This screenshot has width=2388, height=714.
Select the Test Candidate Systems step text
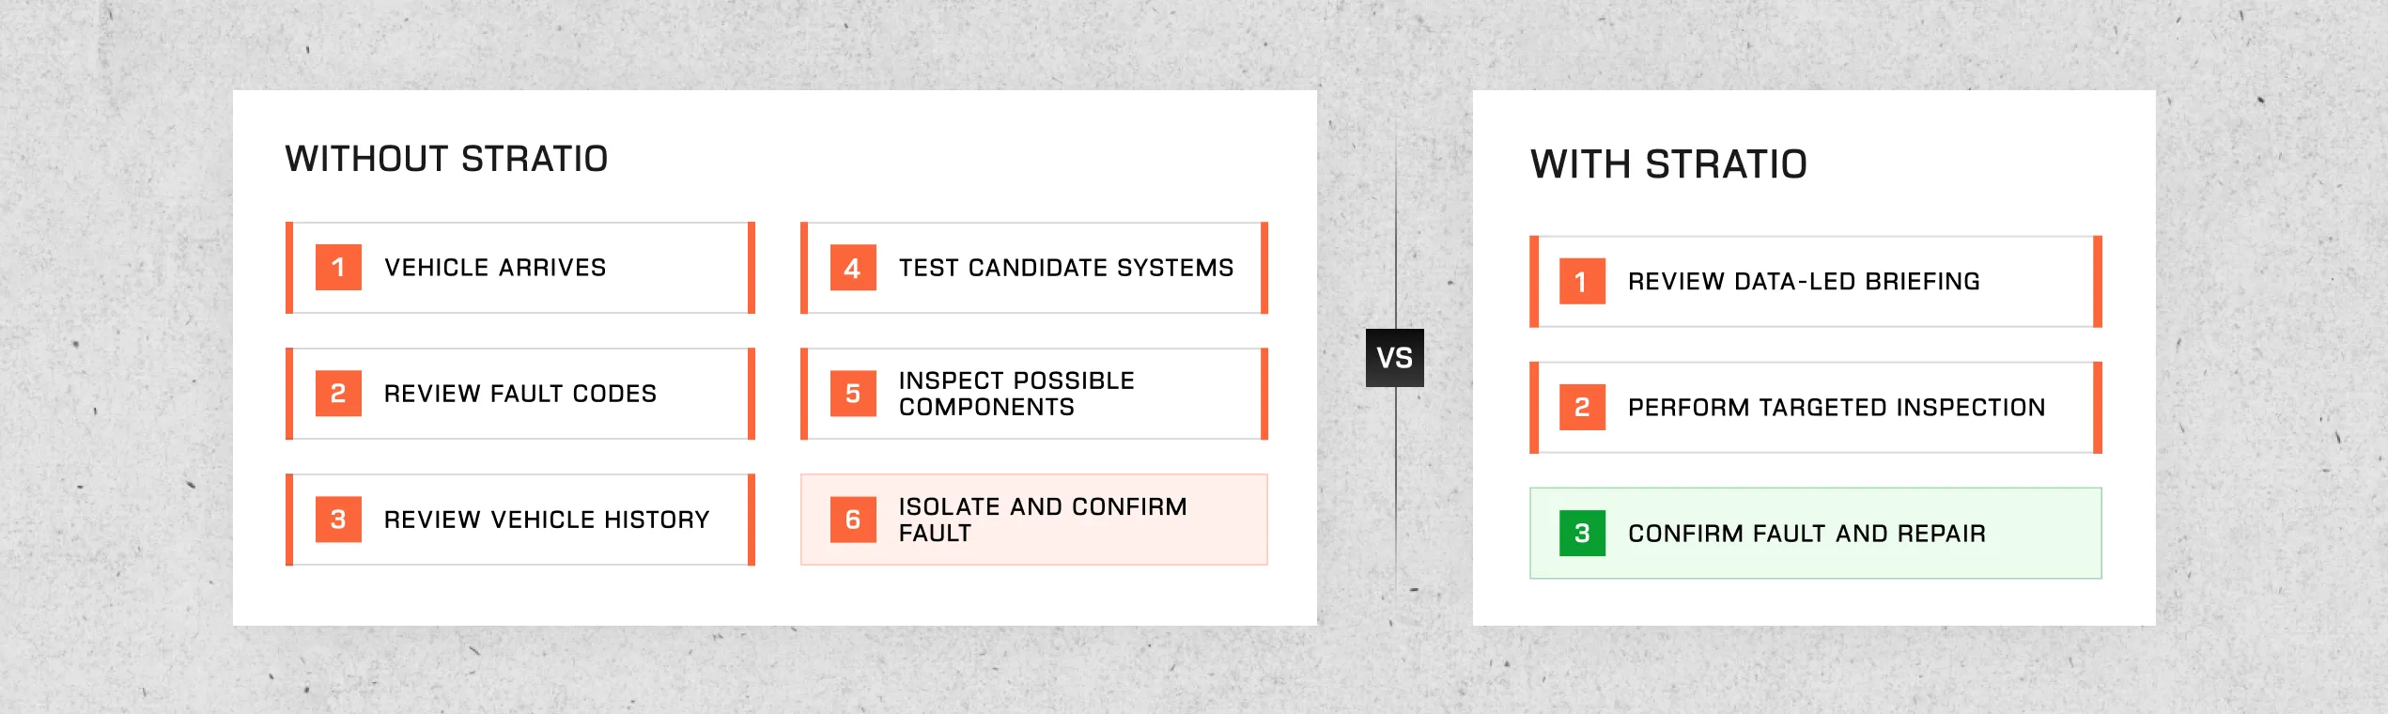(x=1066, y=268)
